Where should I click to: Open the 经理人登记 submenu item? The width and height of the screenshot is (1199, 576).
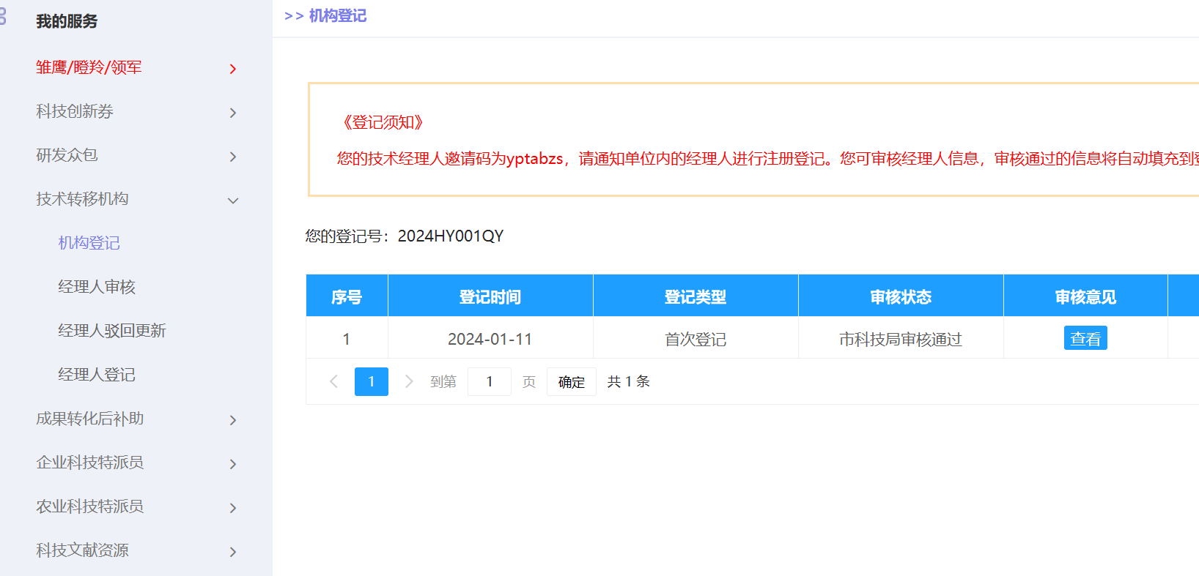click(x=97, y=375)
